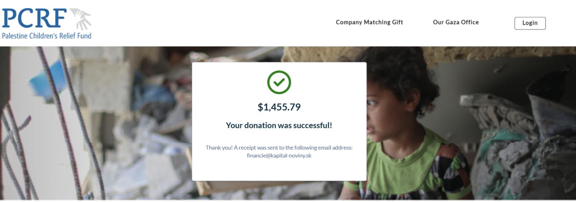
Task: Click the 'Thank you! A receipt was sent' text
Action: coord(279,148)
